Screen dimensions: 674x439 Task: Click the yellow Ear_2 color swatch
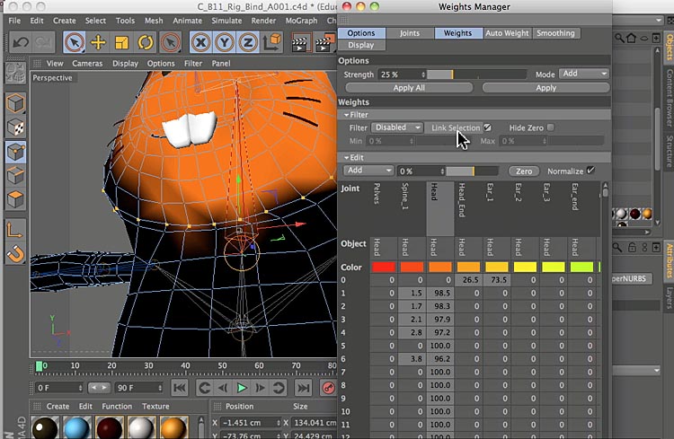[525, 268]
